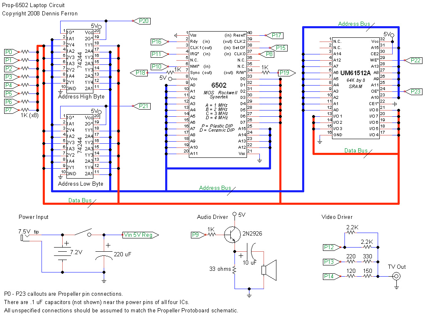Click the D = 4 MHz speed text

[217, 118]
